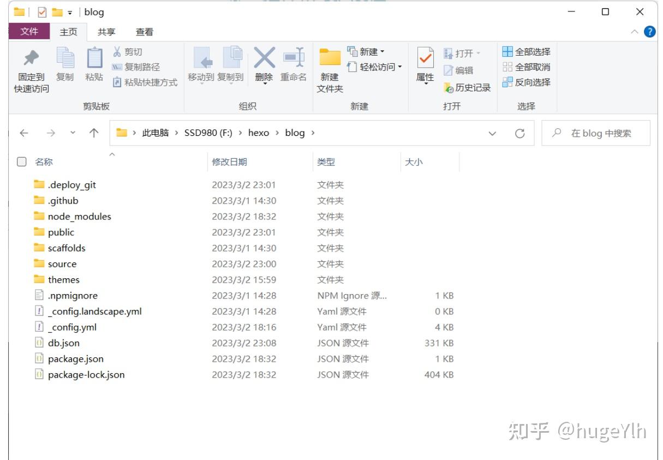
Task: Select the 剪切 (Cut) ribbon icon
Action: [x=129, y=51]
